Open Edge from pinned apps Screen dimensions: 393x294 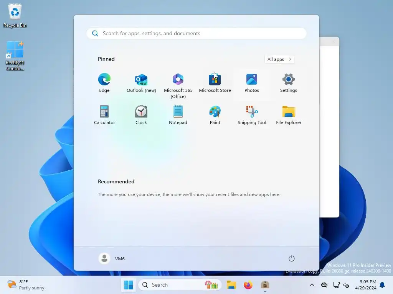pos(104,83)
